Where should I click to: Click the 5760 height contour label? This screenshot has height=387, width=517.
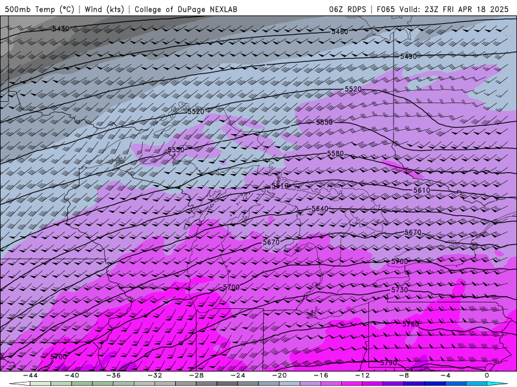point(410,324)
